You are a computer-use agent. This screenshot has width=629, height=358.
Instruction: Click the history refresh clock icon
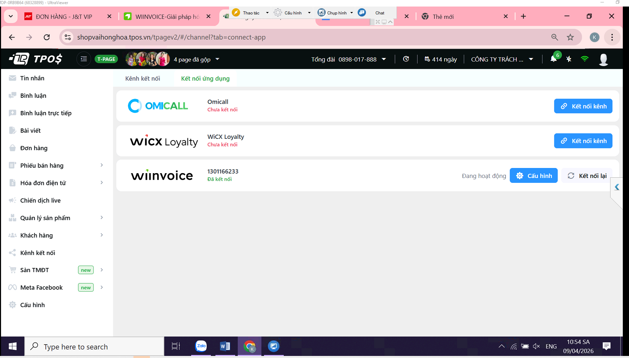tap(406, 59)
